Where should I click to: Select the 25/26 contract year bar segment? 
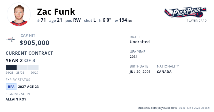pyautogui.click(x=22, y=68)
